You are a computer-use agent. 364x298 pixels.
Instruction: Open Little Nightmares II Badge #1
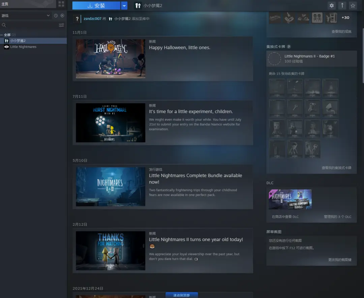point(311,59)
